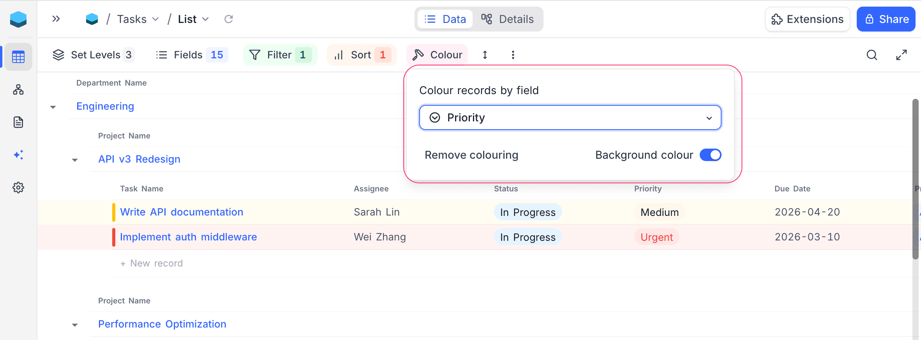The image size is (921, 340).
Task: Click the search magnifier icon
Action: click(872, 55)
